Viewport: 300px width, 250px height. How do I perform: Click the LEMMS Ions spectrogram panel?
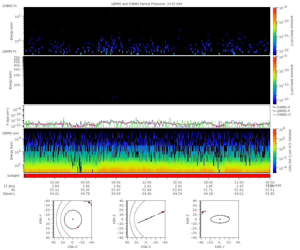147,151
